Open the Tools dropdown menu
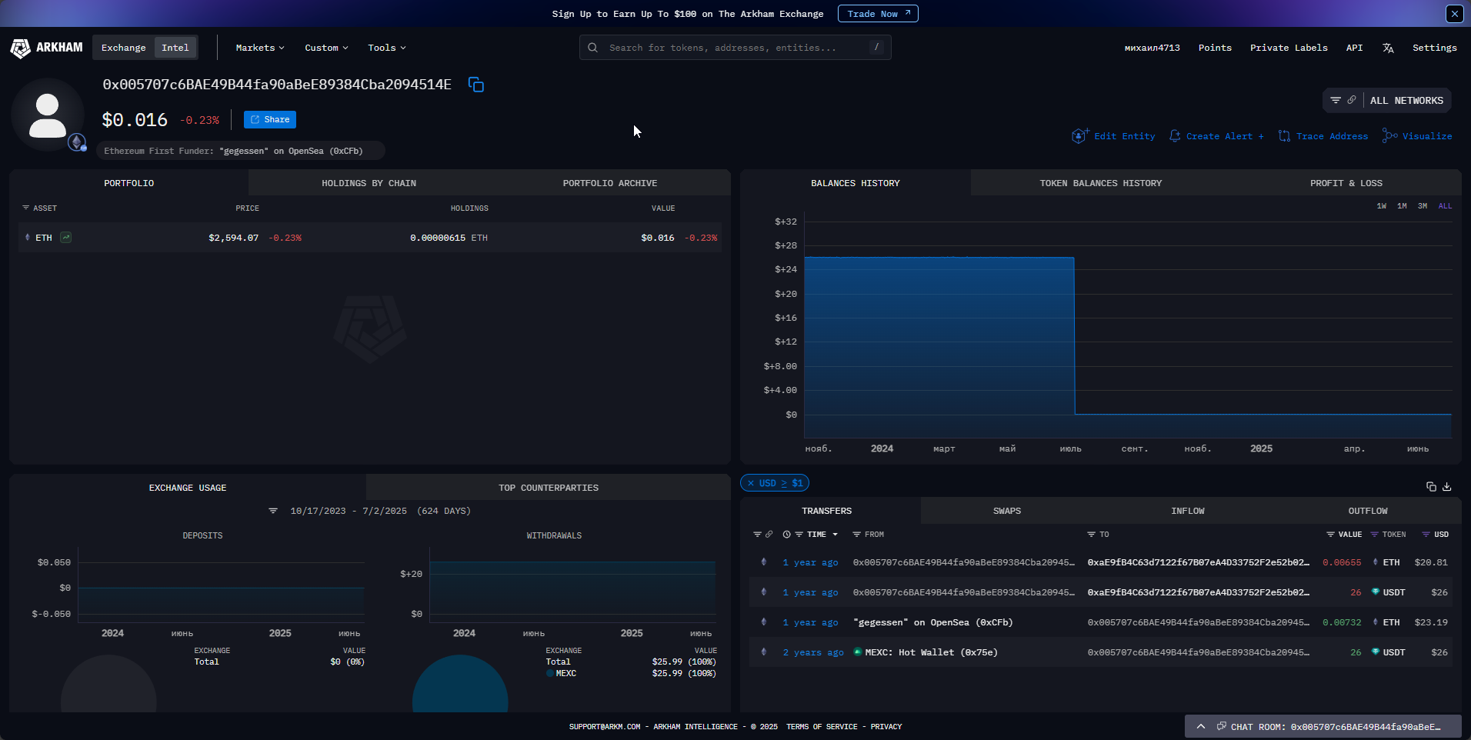This screenshot has width=1471, height=740. [x=386, y=48]
